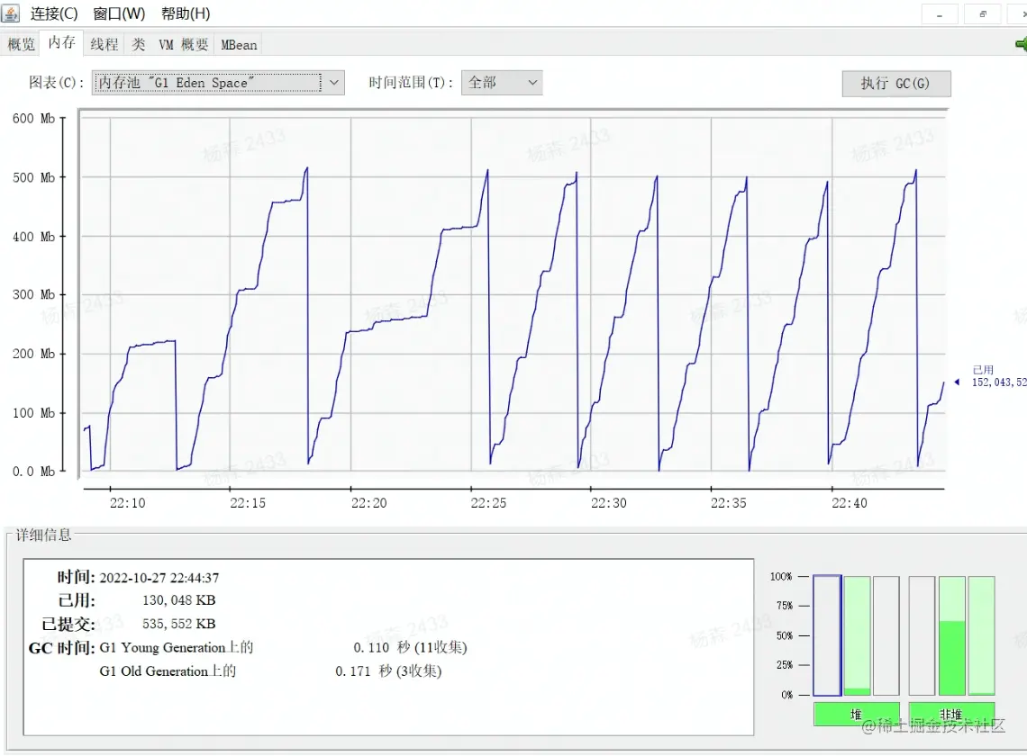Viewport: 1027px width, 756px height.
Task: Open the 类 tab
Action: pyautogui.click(x=138, y=44)
